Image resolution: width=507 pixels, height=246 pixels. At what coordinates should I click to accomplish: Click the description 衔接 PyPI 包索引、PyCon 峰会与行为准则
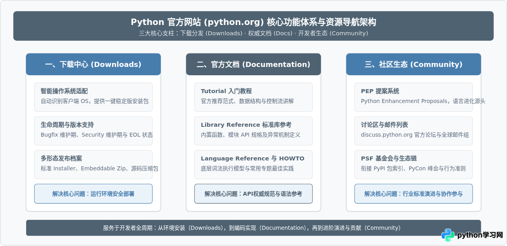(413, 168)
